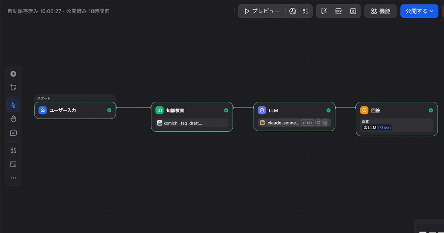Open the run history clock icon
444x233 pixels.
(293, 11)
